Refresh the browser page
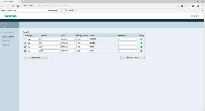205x111 pixels. tap(12, 6)
